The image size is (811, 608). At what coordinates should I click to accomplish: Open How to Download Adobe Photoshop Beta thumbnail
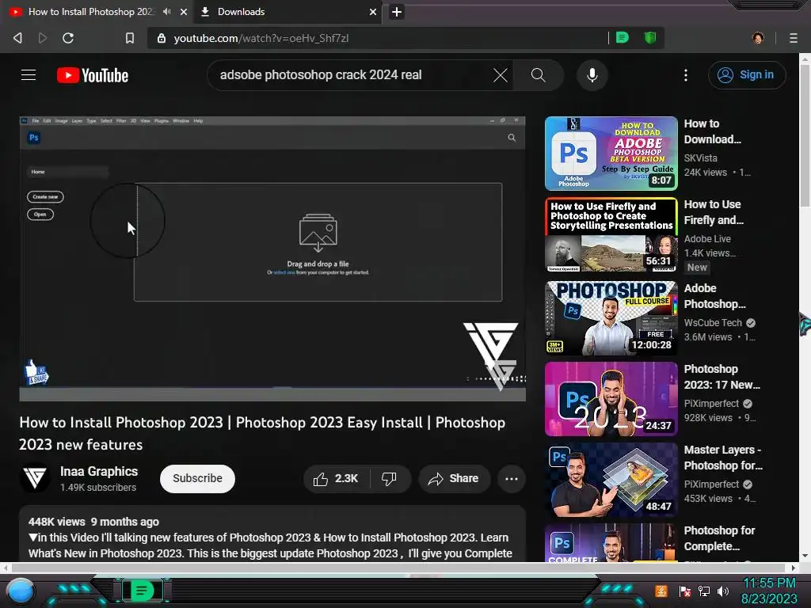(611, 154)
